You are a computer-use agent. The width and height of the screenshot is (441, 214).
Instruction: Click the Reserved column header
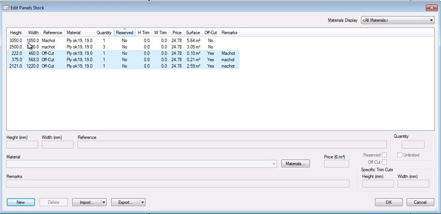pos(124,33)
